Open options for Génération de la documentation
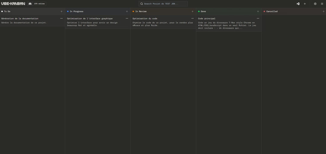 pyautogui.click(x=62, y=18)
